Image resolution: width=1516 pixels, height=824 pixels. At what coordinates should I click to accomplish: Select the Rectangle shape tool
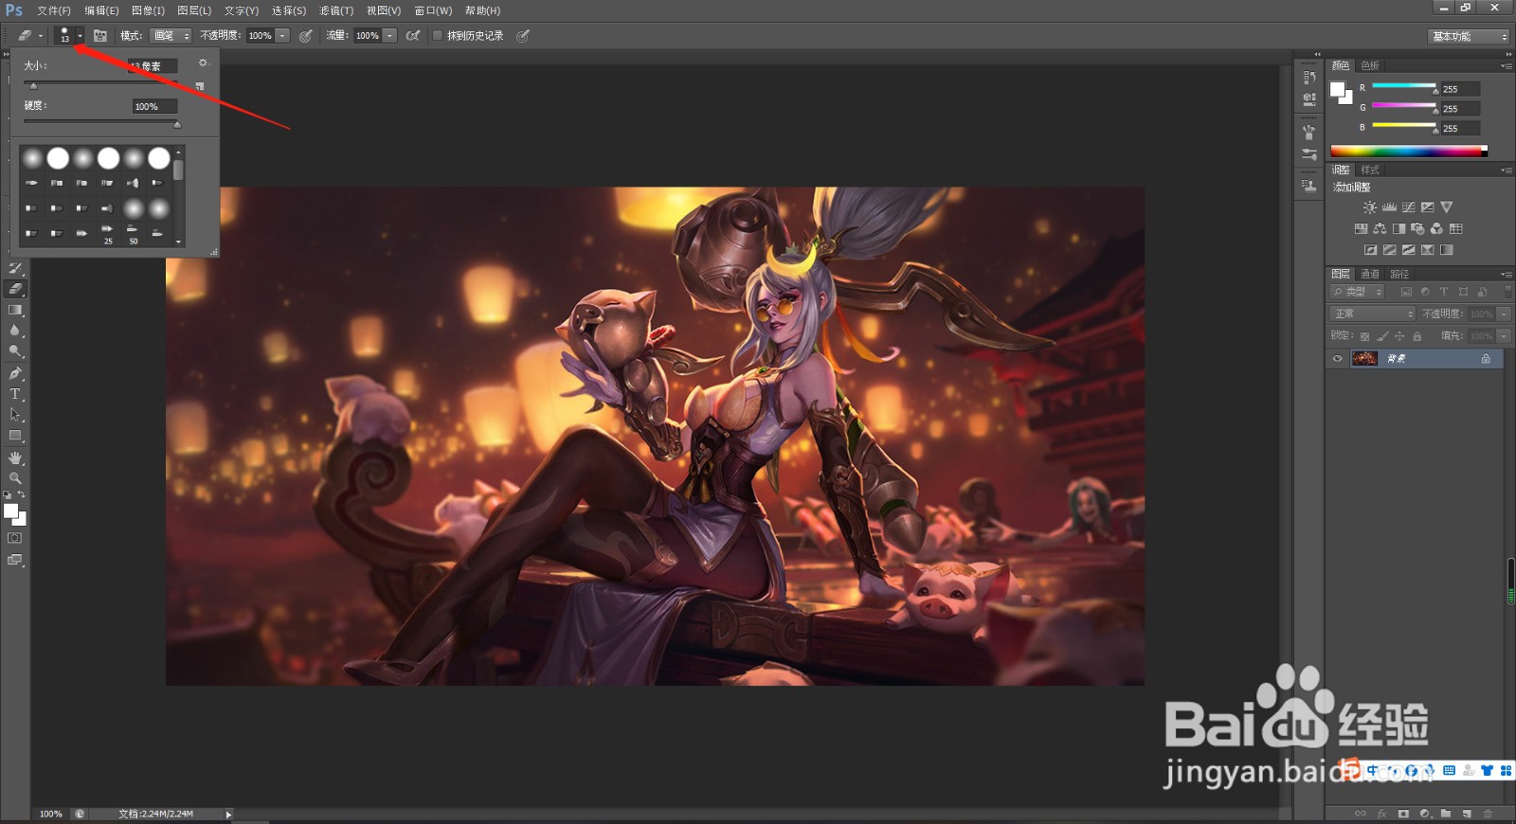pyautogui.click(x=15, y=436)
